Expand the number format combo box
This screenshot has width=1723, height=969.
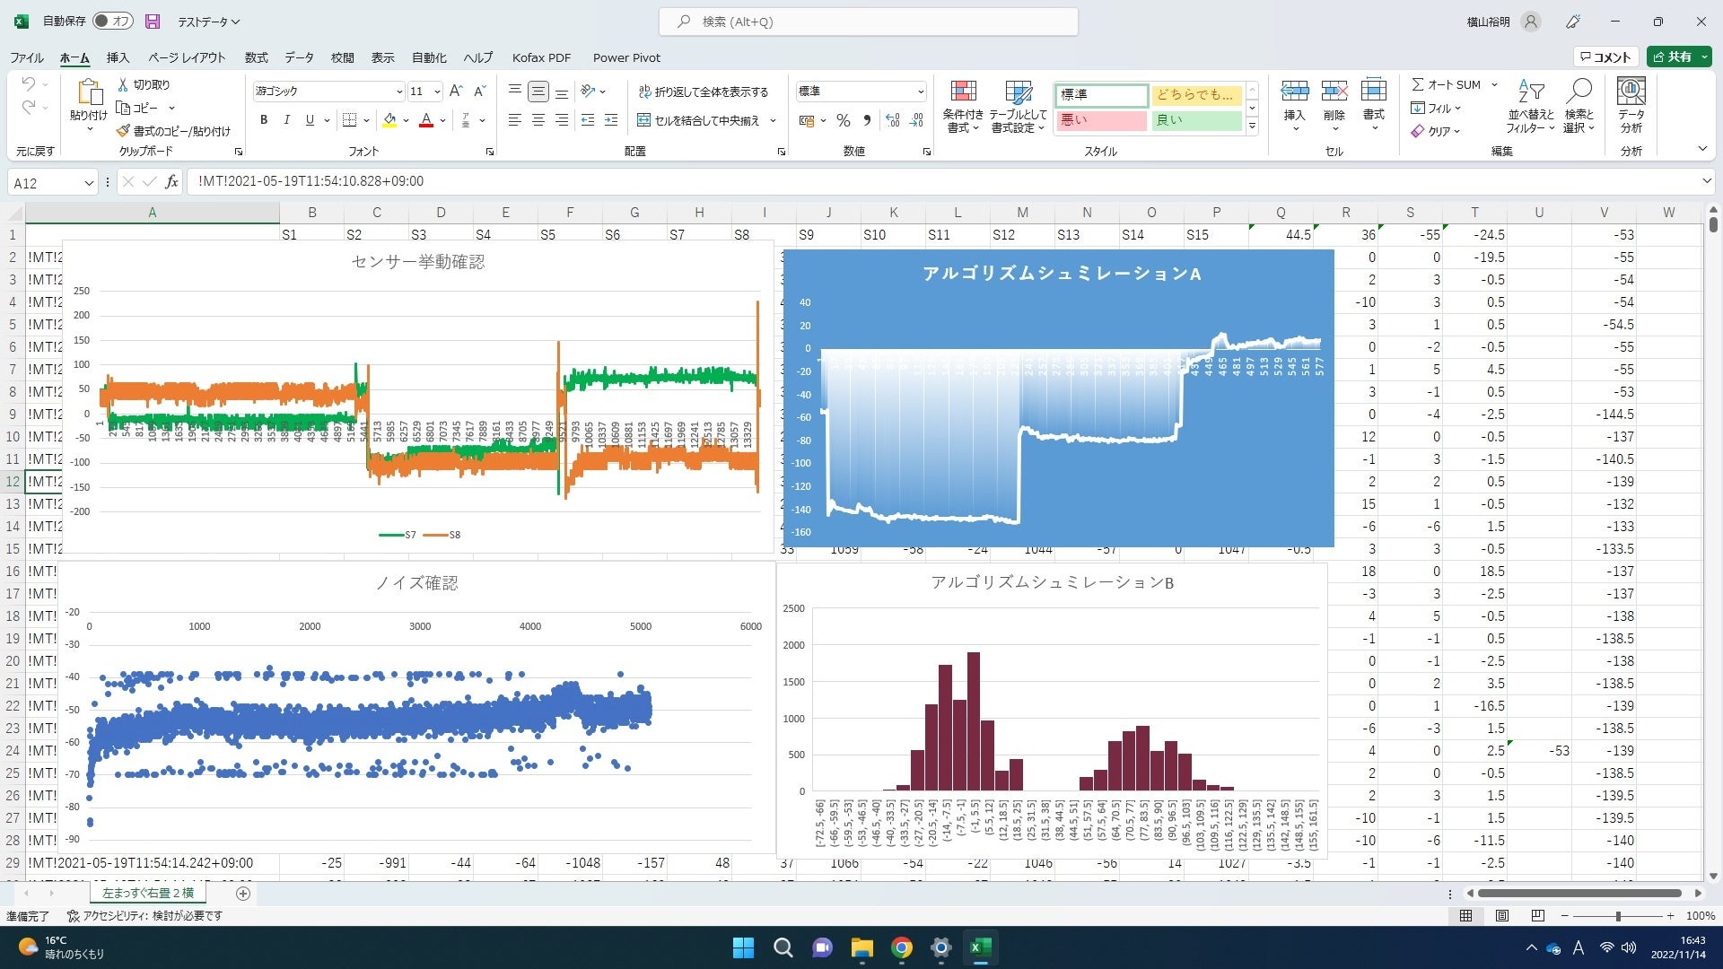pyautogui.click(x=920, y=92)
